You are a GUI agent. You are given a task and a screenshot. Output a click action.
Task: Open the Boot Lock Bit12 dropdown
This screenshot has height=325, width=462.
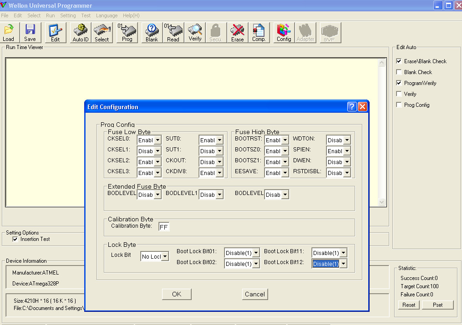tap(343, 264)
